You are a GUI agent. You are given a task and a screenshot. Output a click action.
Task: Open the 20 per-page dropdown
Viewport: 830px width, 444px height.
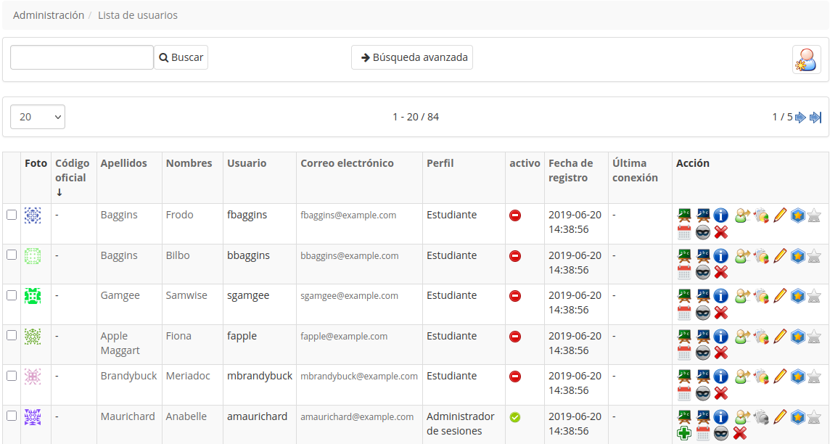click(38, 117)
